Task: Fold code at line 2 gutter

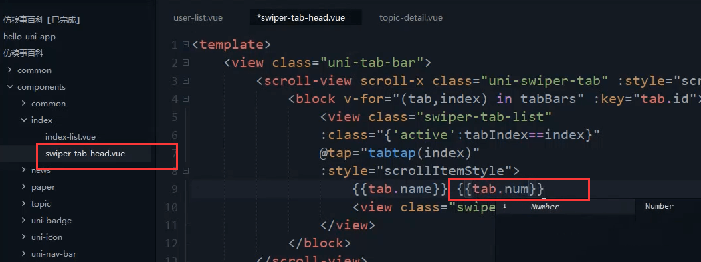Action: tap(185, 63)
